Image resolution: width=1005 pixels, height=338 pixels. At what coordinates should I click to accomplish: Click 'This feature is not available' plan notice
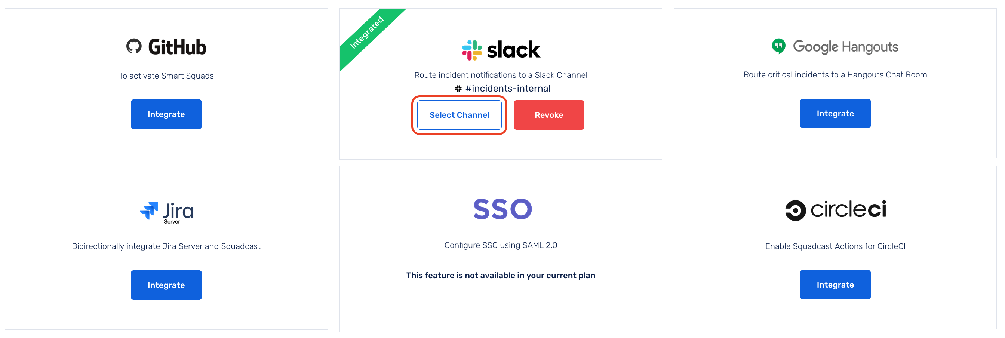501,275
